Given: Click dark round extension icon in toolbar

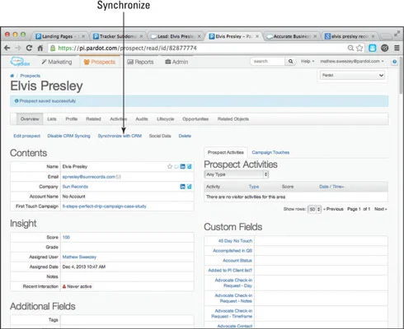Looking at the screenshot, I should tap(385, 48).
